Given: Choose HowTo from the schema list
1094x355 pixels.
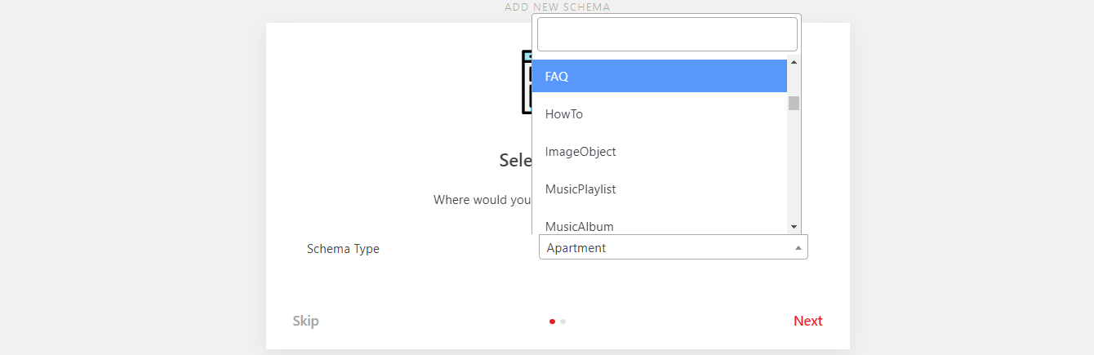Looking at the screenshot, I should pyautogui.click(x=659, y=114).
